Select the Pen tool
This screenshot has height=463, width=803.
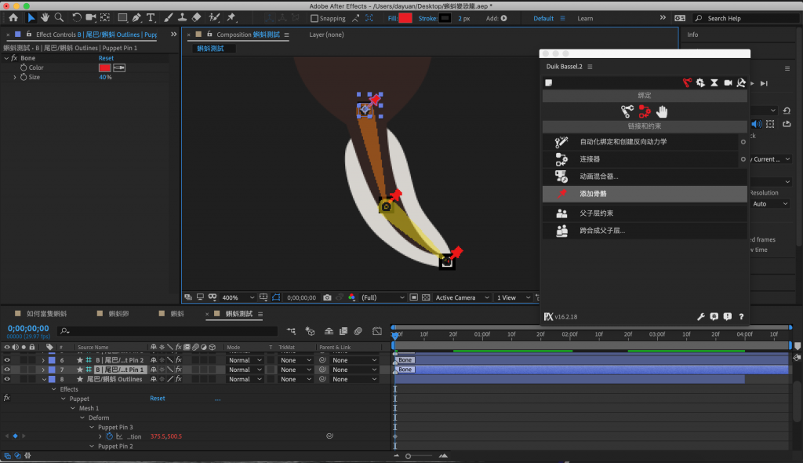(x=136, y=18)
